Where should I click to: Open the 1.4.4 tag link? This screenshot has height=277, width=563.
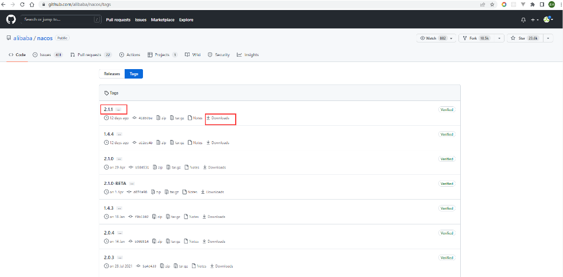[109, 134]
